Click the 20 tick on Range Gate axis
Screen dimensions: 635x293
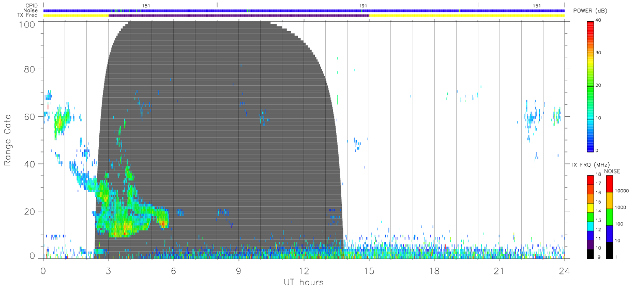[31, 211]
